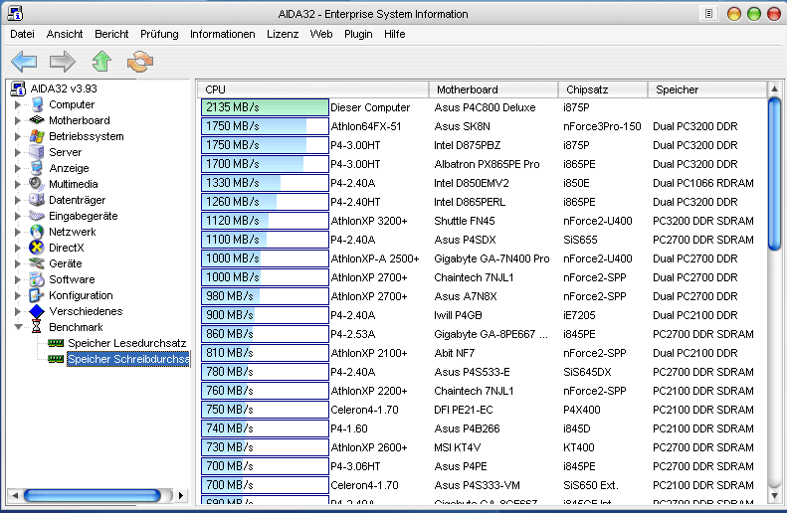Click the Netzwerk icon in sidebar
787x513 pixels.
(x=37, y=232)
